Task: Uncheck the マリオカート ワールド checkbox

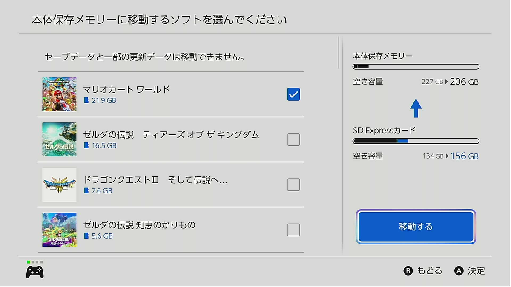Action: click(x=293, y=94)
